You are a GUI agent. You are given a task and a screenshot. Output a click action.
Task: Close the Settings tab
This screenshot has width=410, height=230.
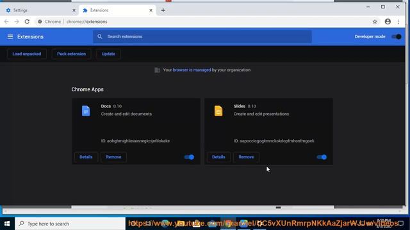click(x=74, y=10)
